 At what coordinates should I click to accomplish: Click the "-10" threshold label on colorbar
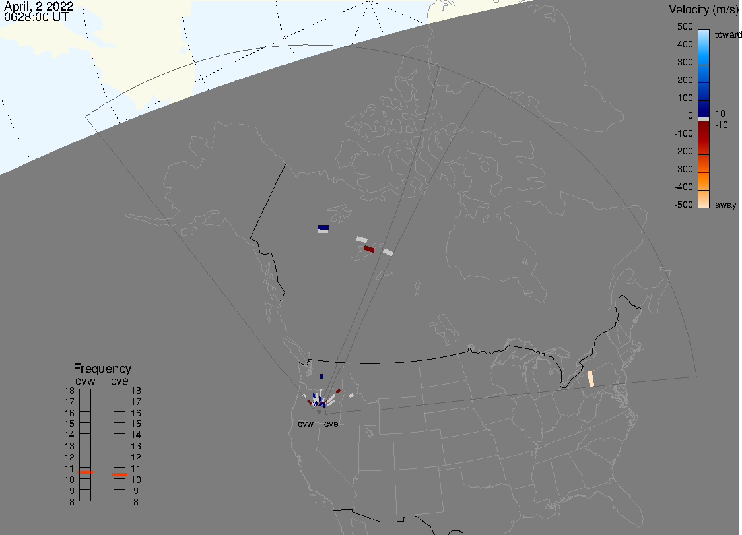coord(721,125)
